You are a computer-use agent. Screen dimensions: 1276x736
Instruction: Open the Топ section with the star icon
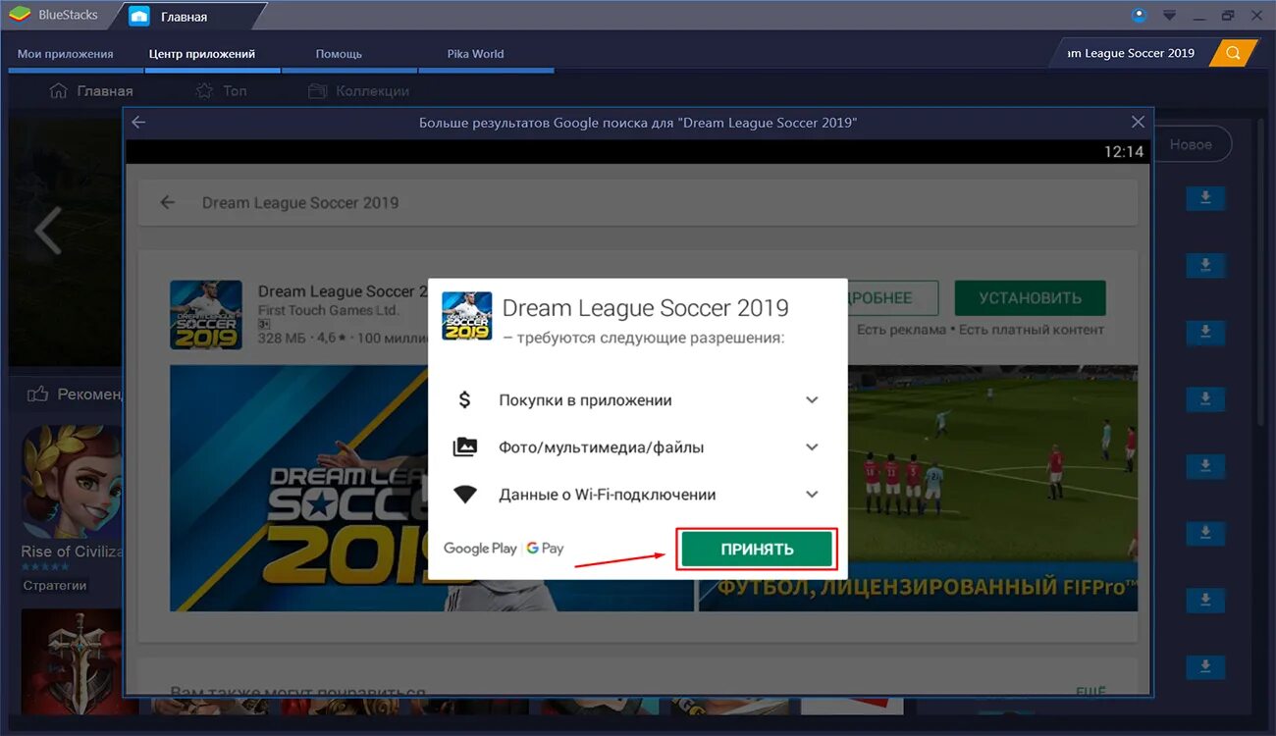221,91
